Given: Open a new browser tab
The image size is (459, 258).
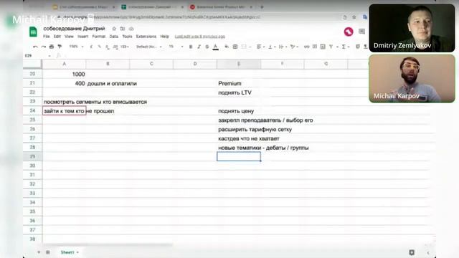Looking at the screenshot, I should 262,6.
